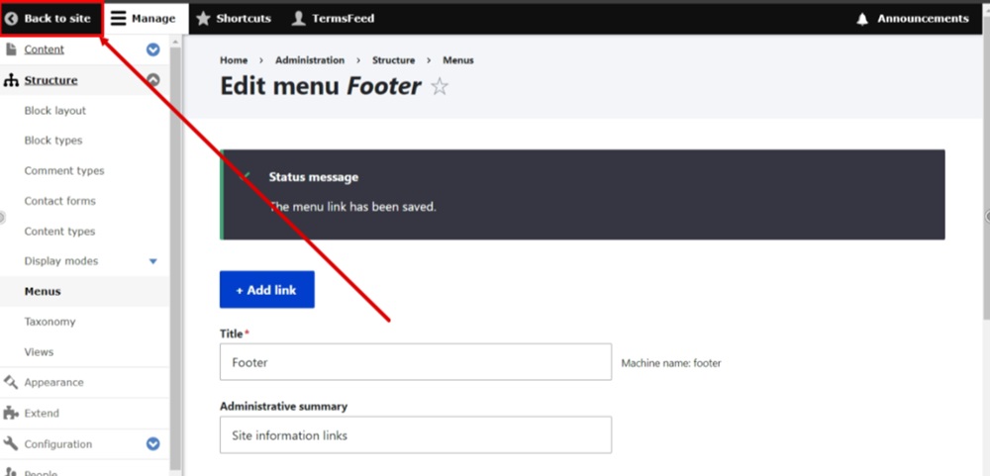Click the Administration breadcrumb link
This screenshot has width=990, height=476.
(x=310, y=60)
